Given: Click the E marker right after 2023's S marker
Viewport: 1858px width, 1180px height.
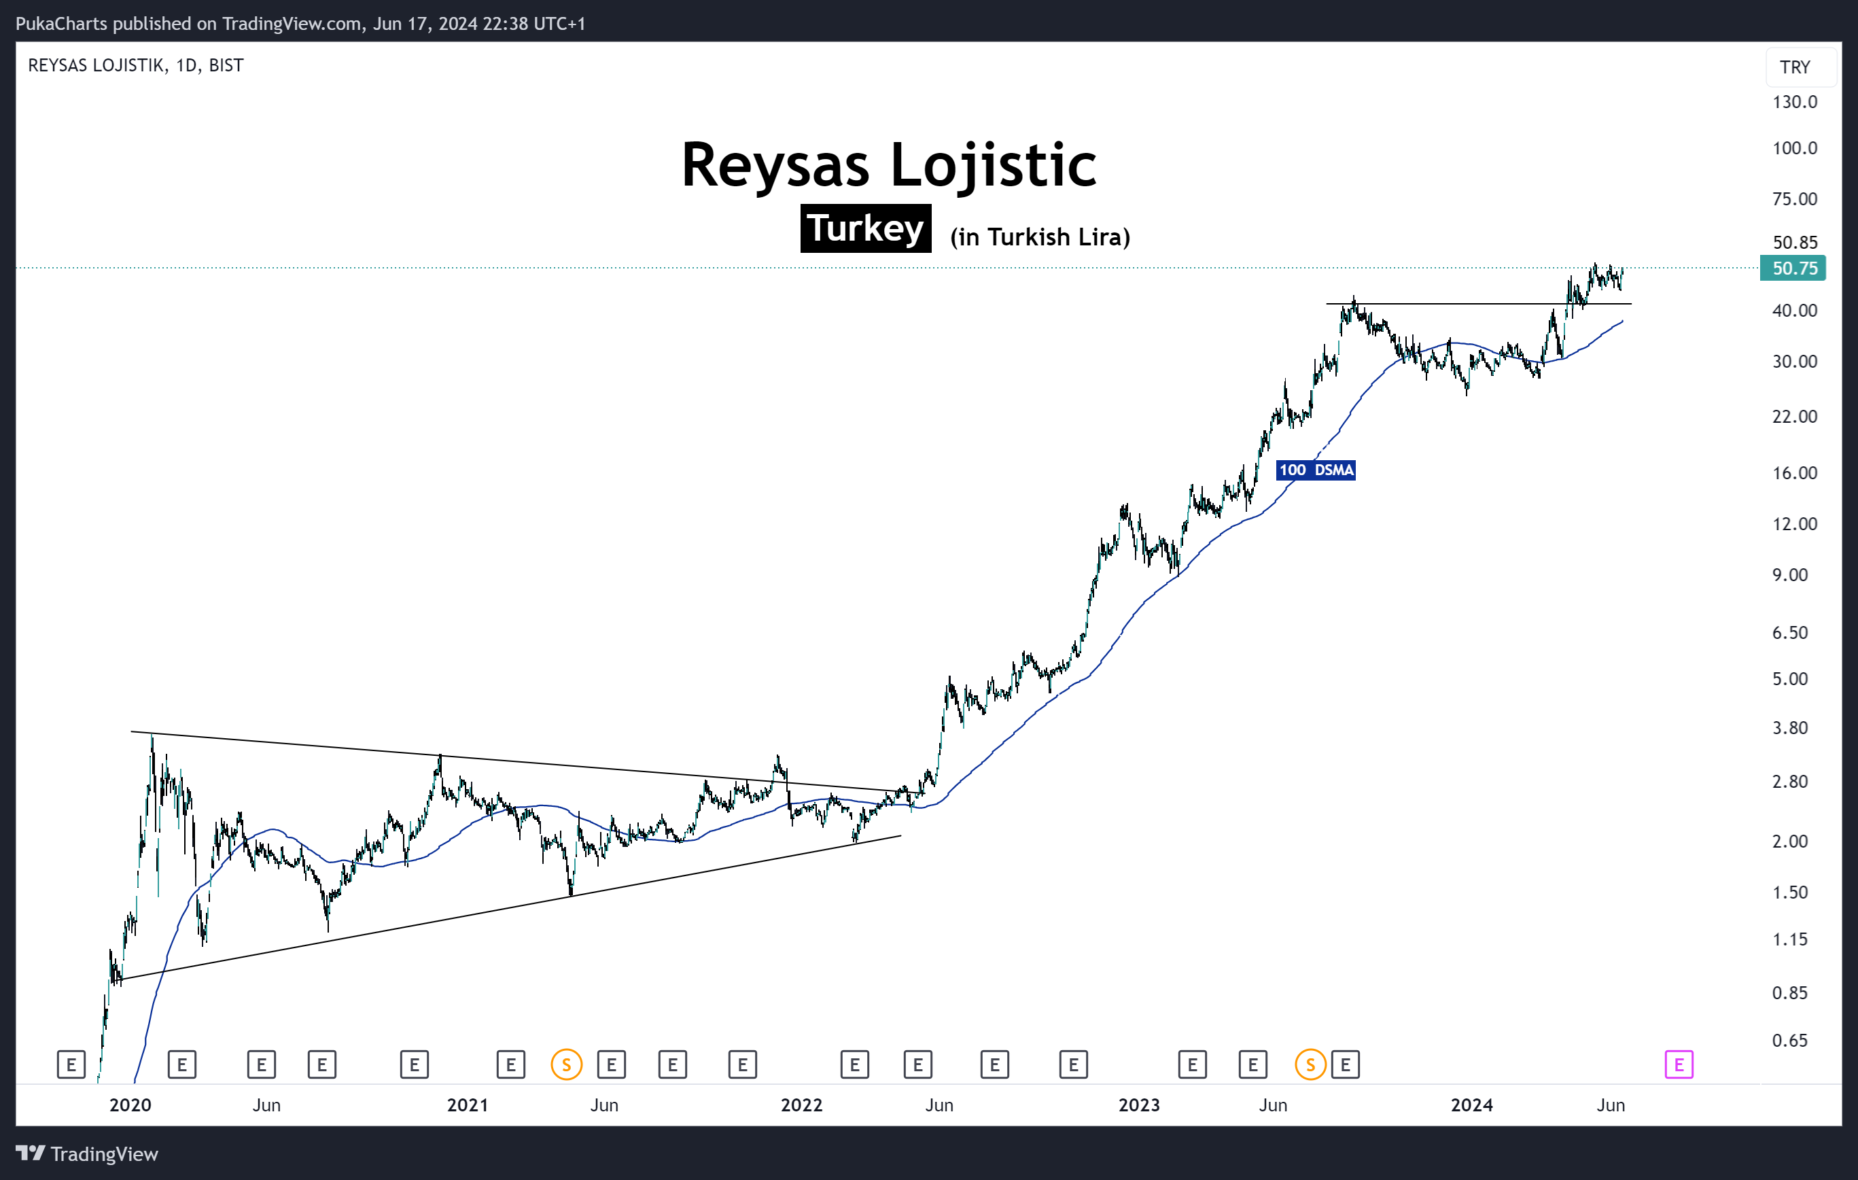Looking at the screenshot, I should point(1345,1065).
